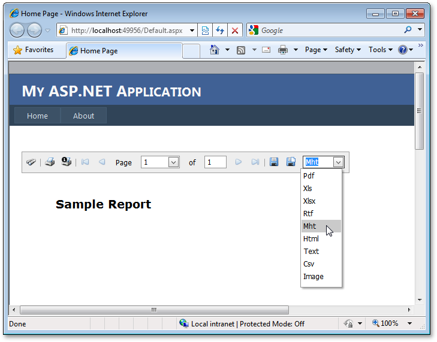This screenshot has width=437, height=342.
Task: Open the page number dropdown
Action: [173, 162]
